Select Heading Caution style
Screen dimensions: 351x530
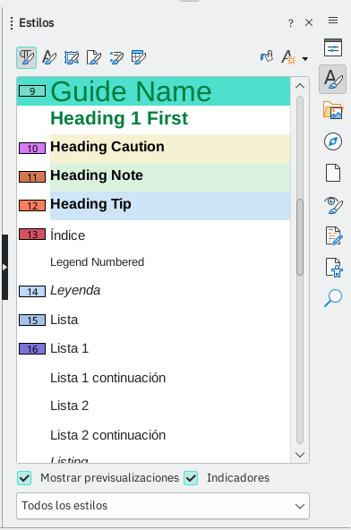[153, 149]
